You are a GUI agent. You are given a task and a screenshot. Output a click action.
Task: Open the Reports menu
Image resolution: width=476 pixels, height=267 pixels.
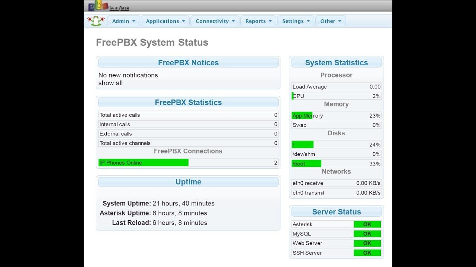(x=258, y=21)
